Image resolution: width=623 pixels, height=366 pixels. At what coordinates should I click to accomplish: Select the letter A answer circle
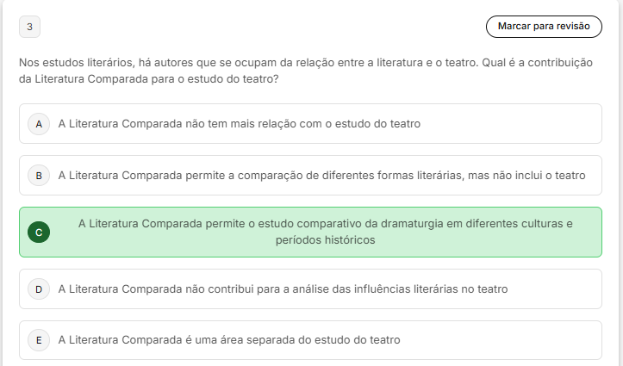38,124
